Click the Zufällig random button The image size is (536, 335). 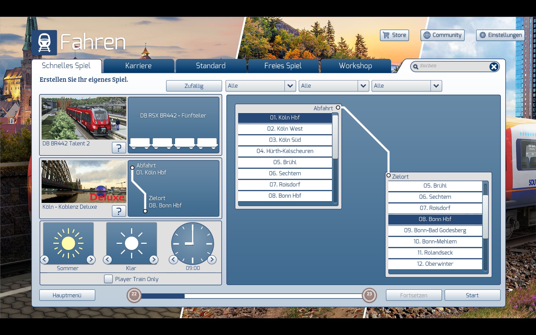[x=194, y=86]
